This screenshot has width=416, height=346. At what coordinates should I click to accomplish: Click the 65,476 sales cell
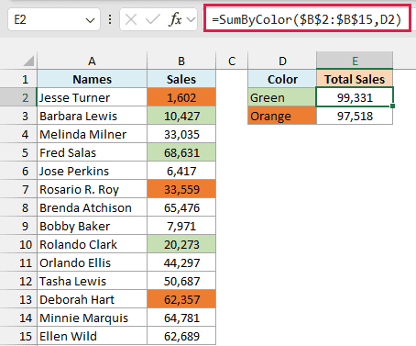pyautogui.click(x=181, y=207)
